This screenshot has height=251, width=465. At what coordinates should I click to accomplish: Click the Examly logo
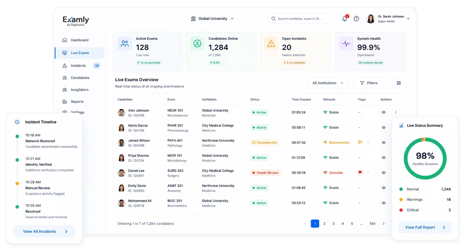pyautogui.click(x=76, y=20)
